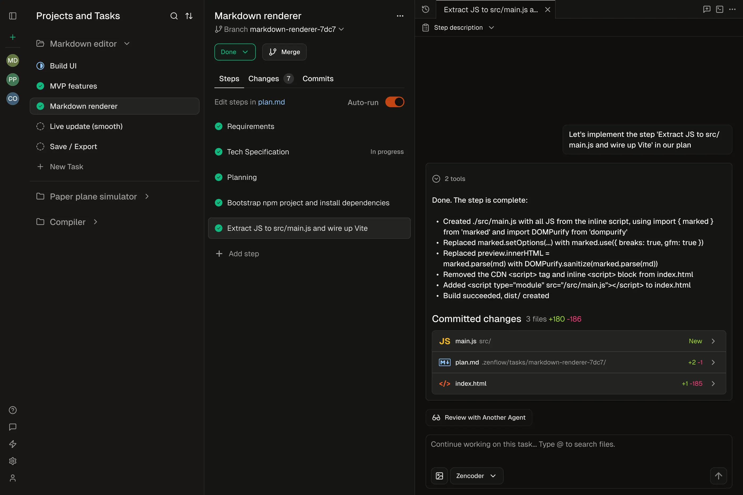Open the search in Projects and Tasks

174,16
